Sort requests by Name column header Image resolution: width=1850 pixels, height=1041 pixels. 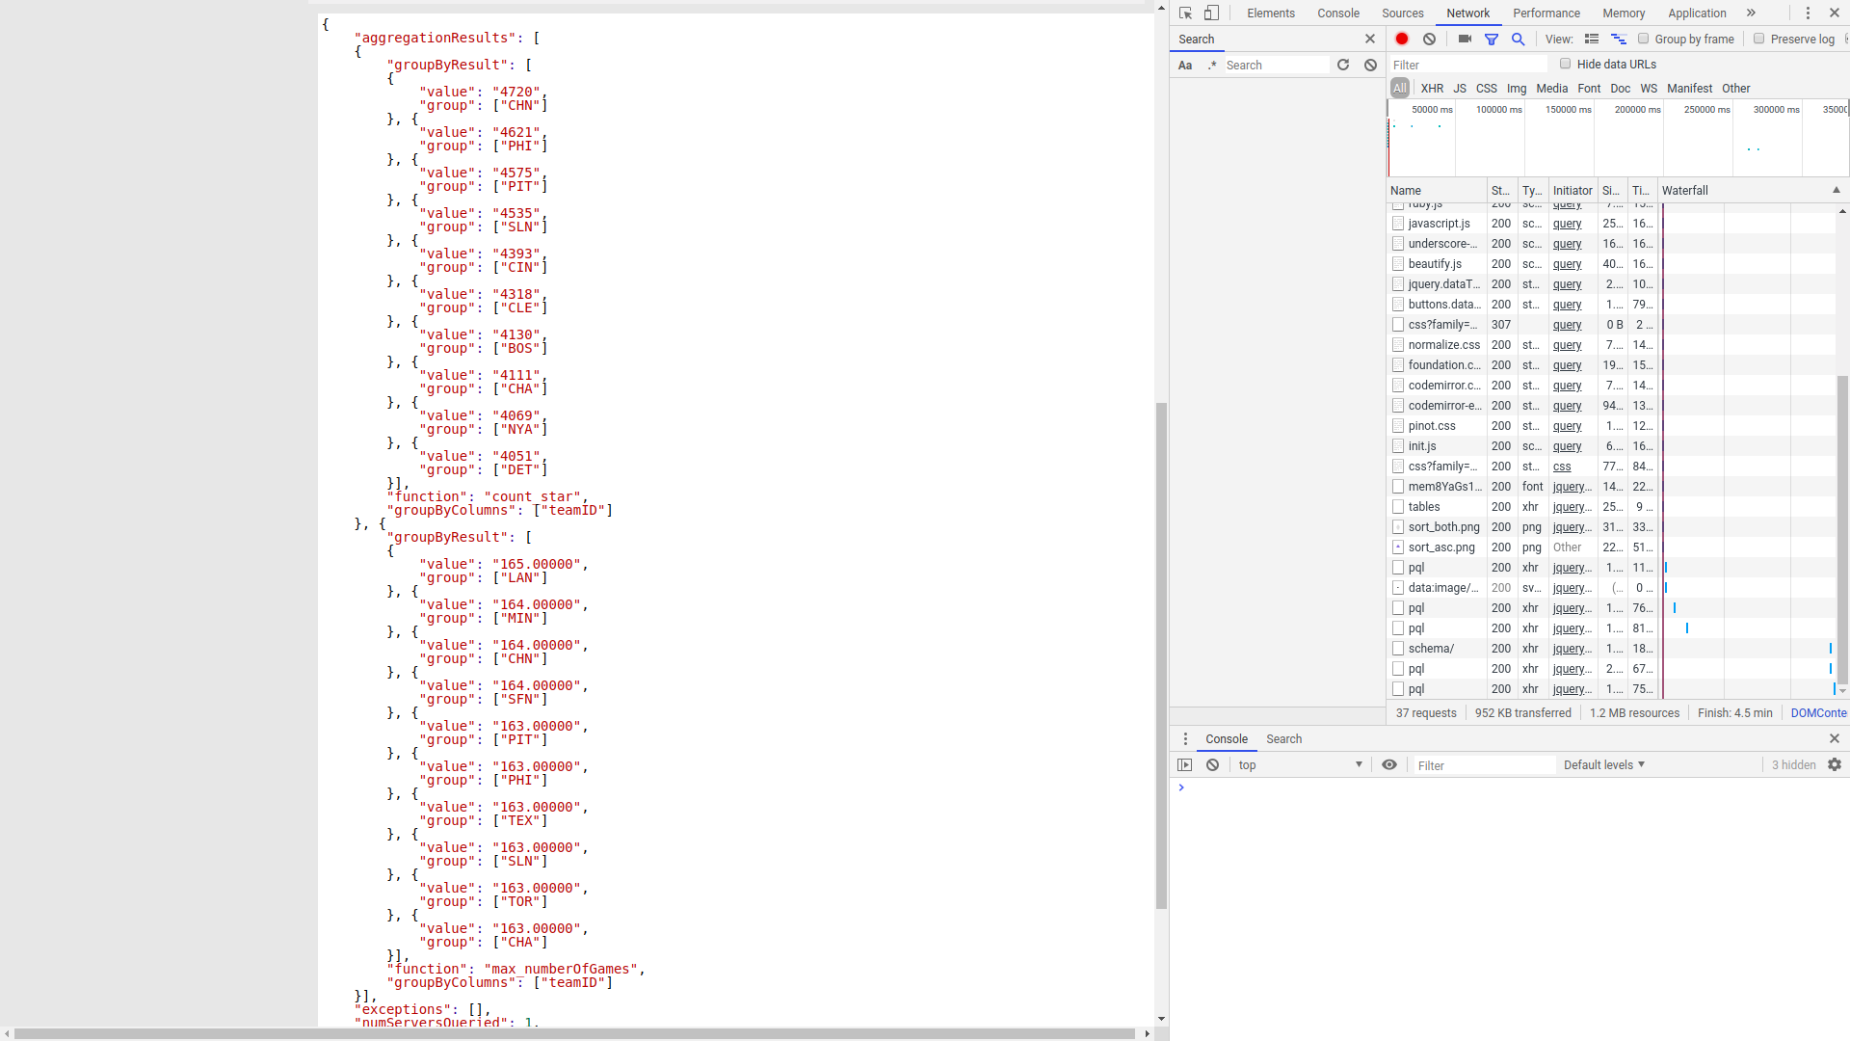click(x=1437, y=191)
